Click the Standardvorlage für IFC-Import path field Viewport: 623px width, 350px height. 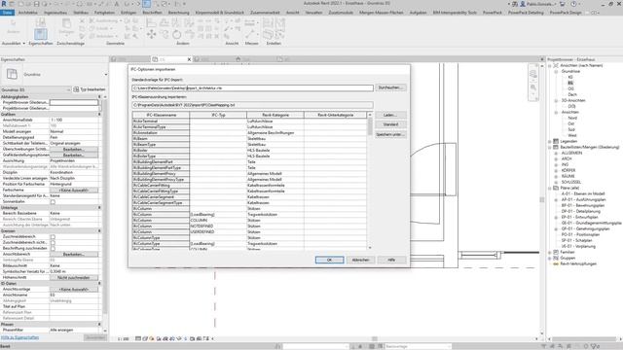point(253,87)
